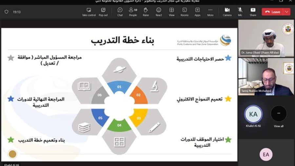Open the Apps menu
The width and height of the screenshot is (295, 166).
coord(197,12)
